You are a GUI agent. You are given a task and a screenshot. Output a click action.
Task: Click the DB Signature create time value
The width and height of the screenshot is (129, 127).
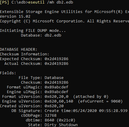point(86,111)
